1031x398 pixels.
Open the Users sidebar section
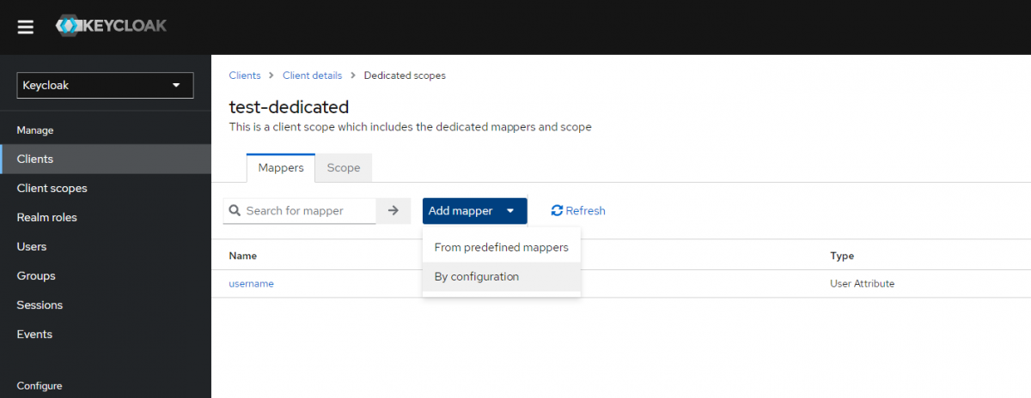click(32, 247)
